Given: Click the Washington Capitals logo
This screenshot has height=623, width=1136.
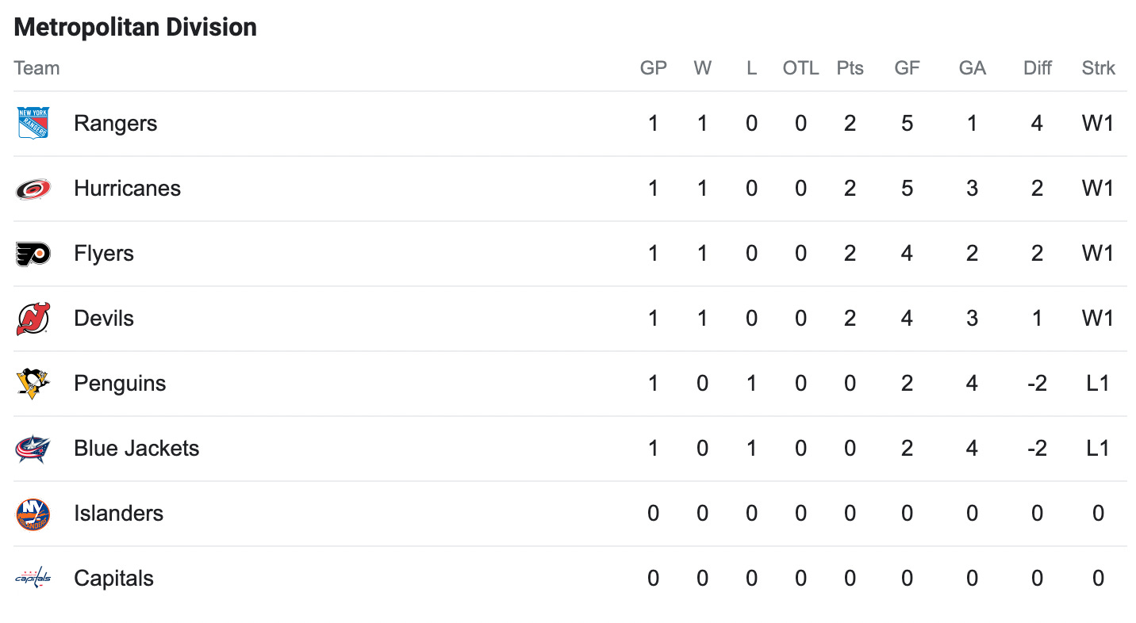Looking at the screenshot, I should coord(33,578).
